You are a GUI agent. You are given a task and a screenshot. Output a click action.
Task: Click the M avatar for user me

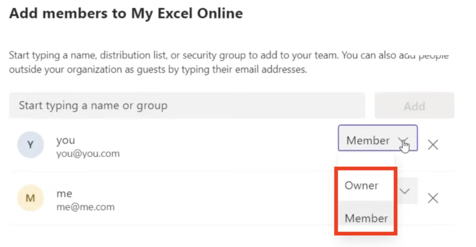point(30,198)
